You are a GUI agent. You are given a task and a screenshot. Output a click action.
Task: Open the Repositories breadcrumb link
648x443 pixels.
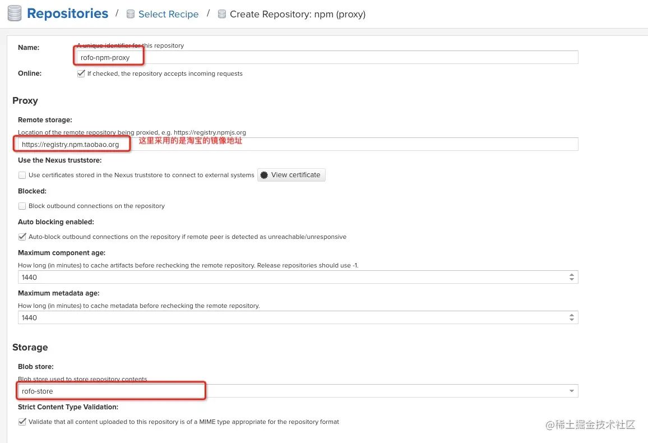[67, 13]
